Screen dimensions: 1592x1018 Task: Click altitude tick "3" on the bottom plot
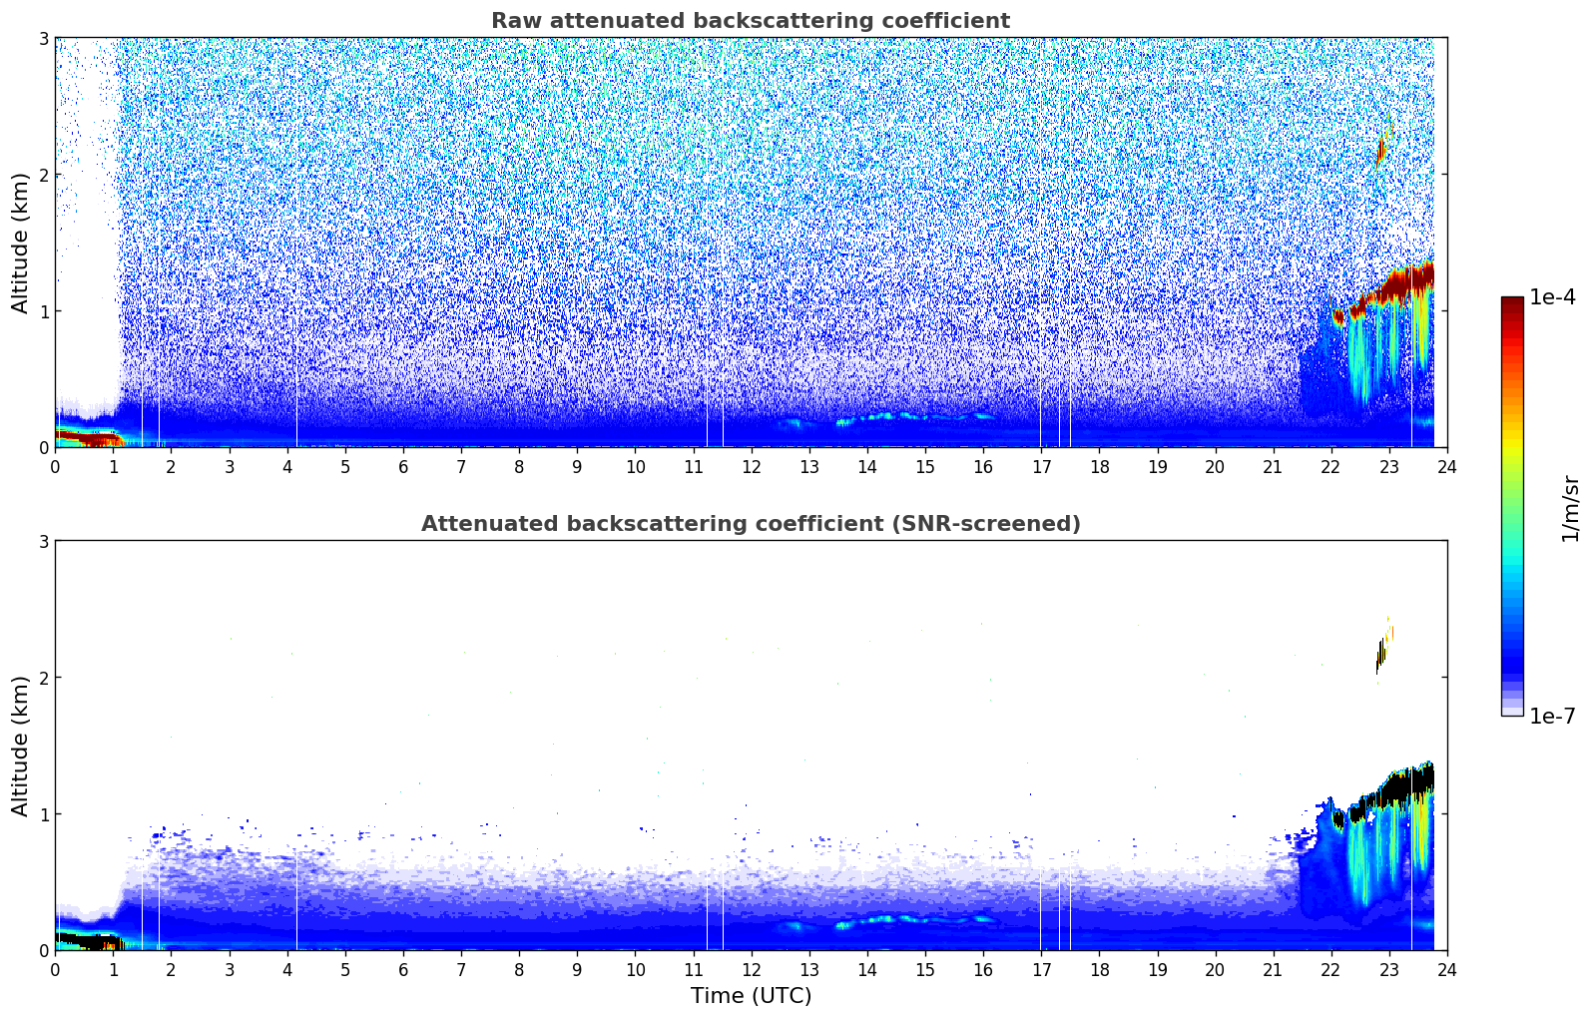click(43, 541)
